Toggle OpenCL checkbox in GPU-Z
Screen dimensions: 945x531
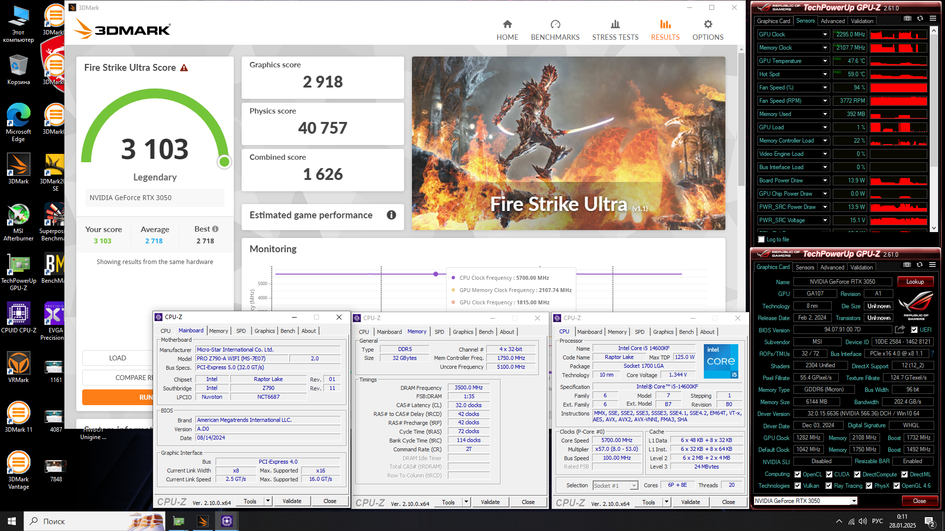pyautogui.click(x=798, y=474)
